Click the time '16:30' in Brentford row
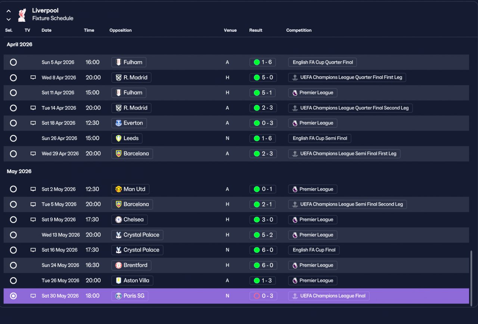The width and height of the screenshot is (478, 324). point(92,265)
